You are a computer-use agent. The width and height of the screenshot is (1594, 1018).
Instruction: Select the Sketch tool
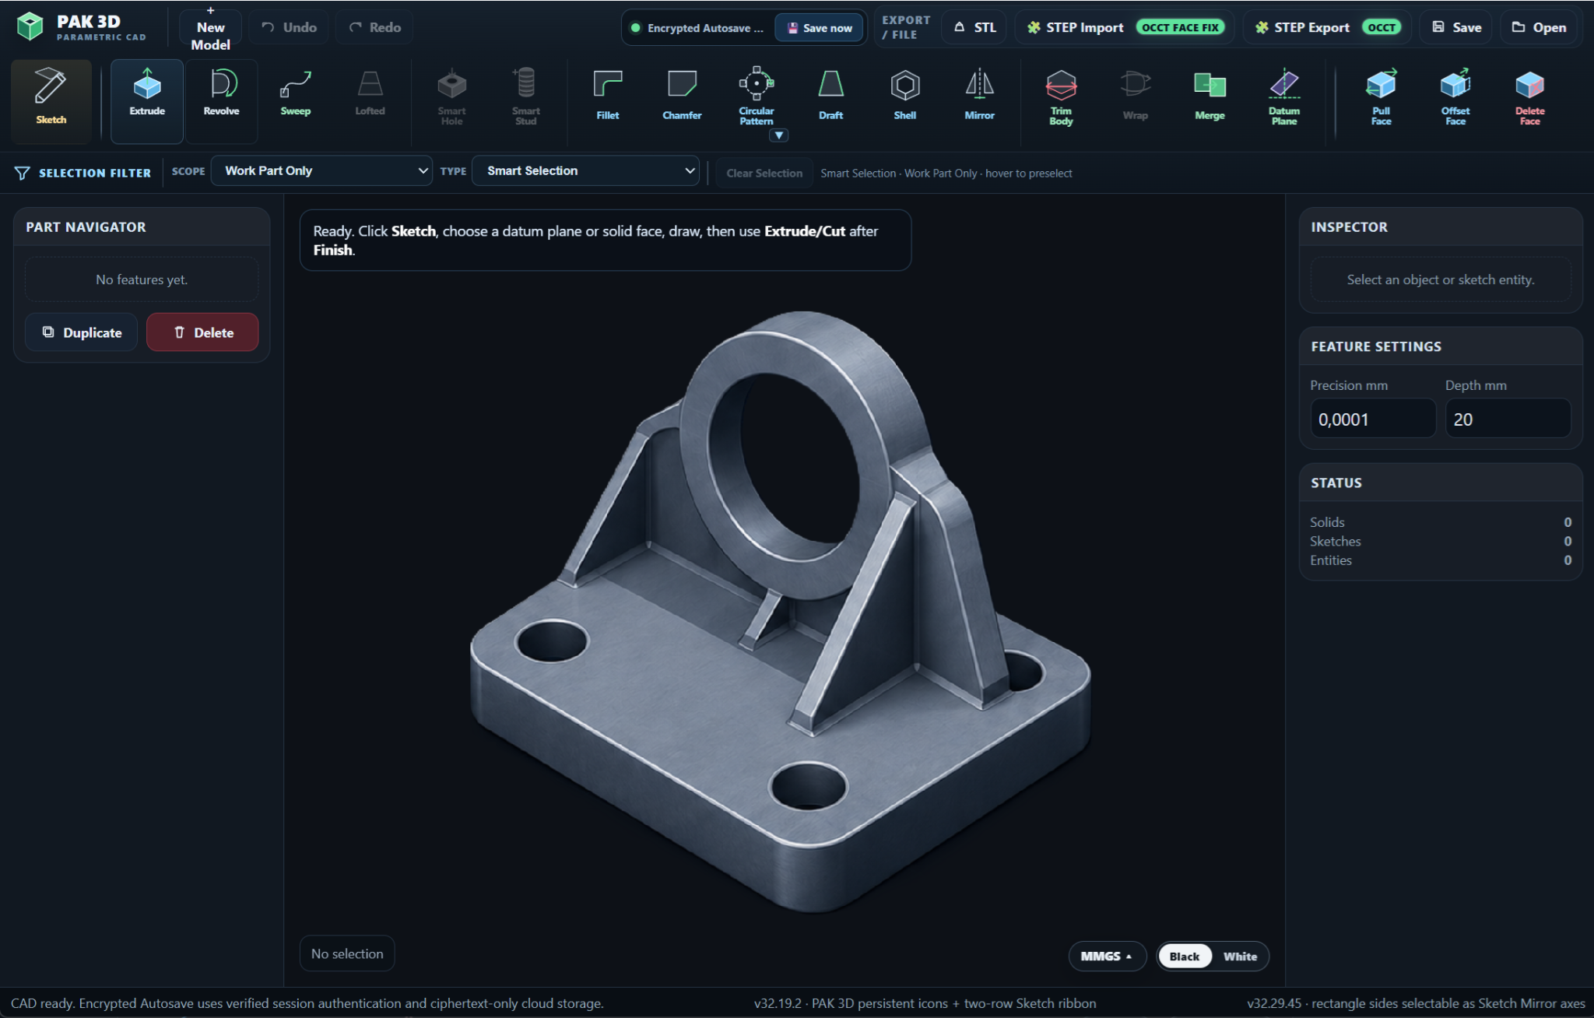(x=51, y=101)
